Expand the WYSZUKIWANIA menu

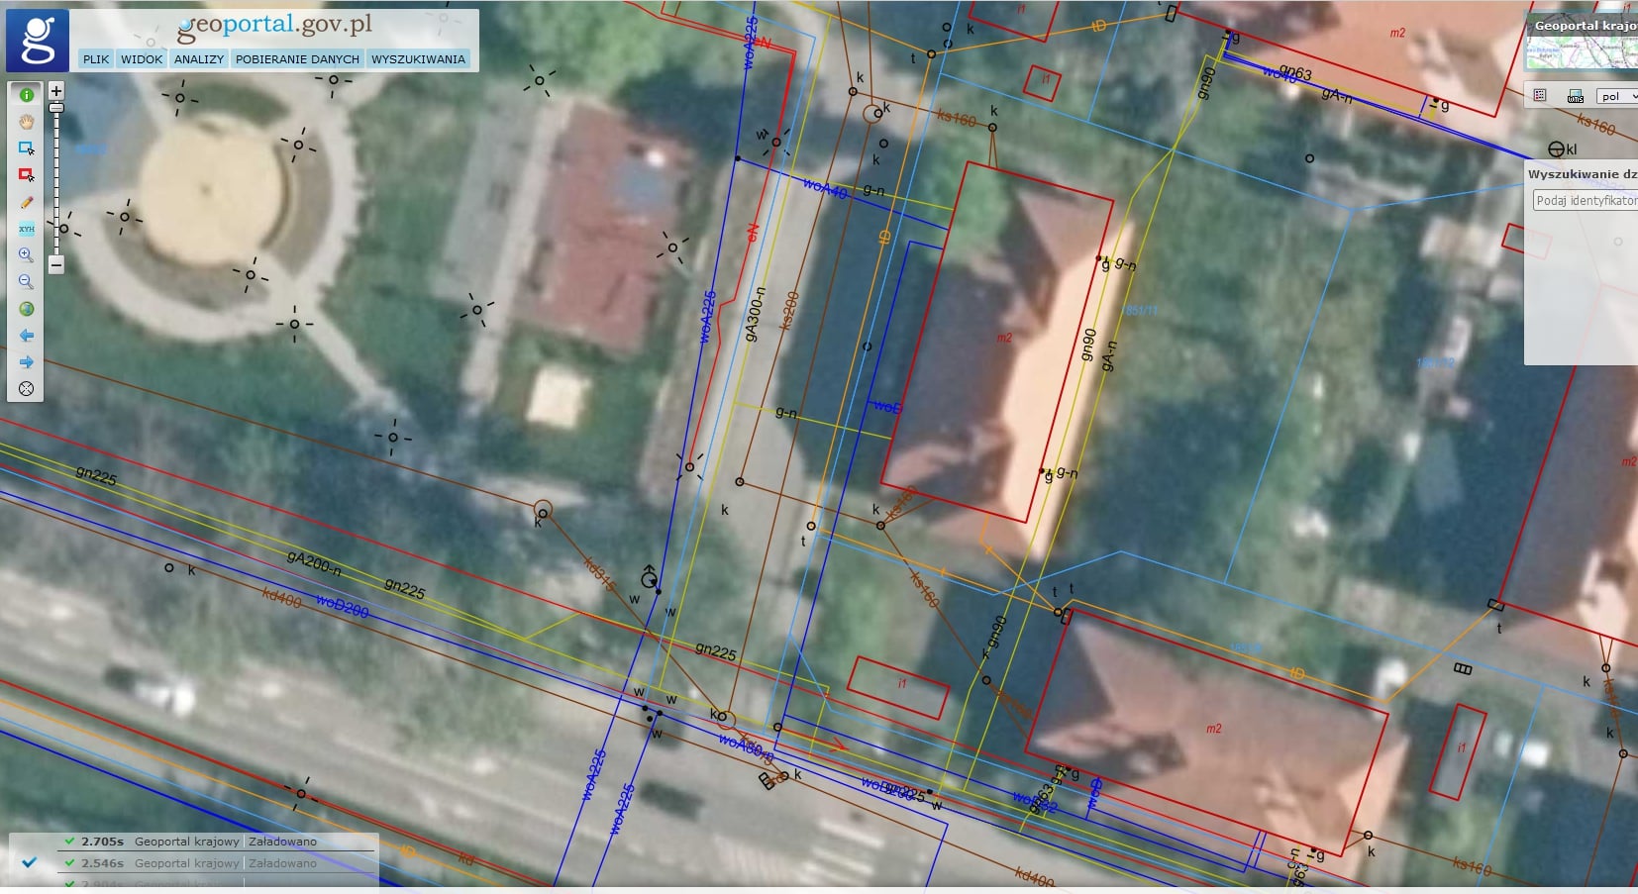pyautogui.click(x=418, y=59)
